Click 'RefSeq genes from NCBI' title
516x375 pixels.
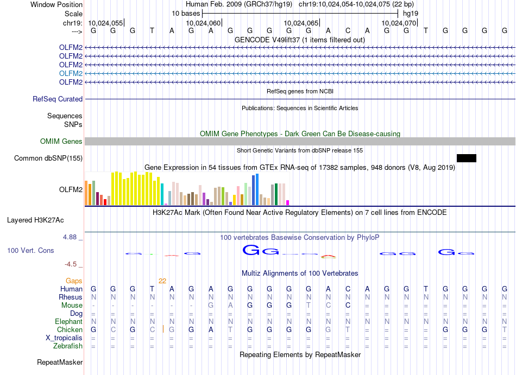pos(300,91)
